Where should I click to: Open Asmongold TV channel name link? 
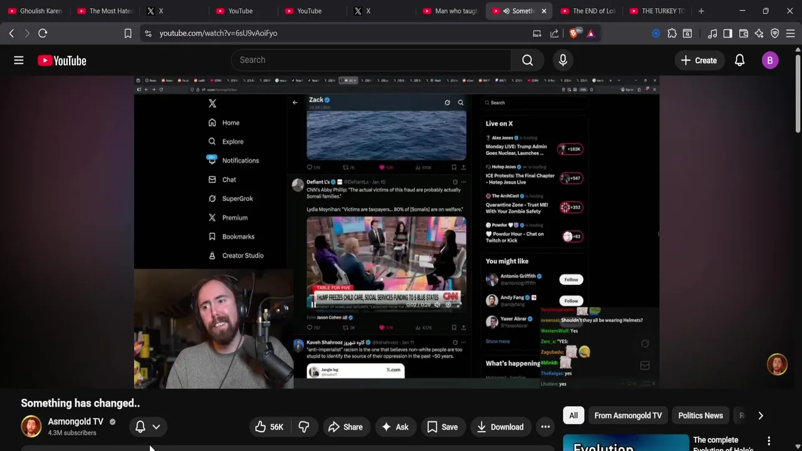click(76, 422)
